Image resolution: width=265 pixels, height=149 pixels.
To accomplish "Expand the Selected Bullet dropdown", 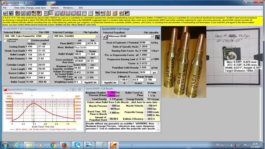I will pyautogui.click(x=48, y=36).
